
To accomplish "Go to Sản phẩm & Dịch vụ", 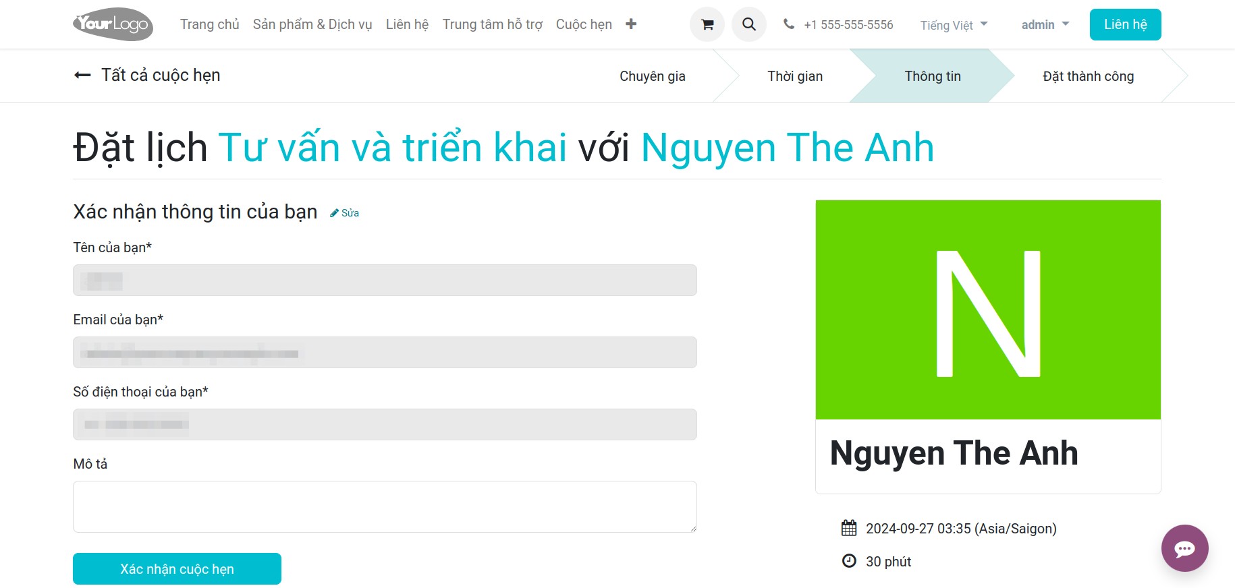I will click(x=312, y=24).
